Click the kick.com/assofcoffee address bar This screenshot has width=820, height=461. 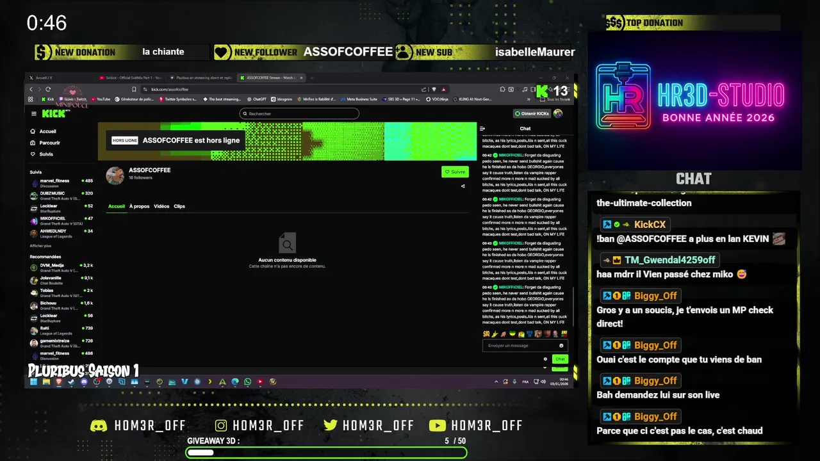(282, 89)
